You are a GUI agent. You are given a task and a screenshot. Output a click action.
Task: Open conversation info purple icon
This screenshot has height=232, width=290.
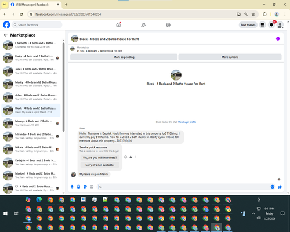click(278, 39)
